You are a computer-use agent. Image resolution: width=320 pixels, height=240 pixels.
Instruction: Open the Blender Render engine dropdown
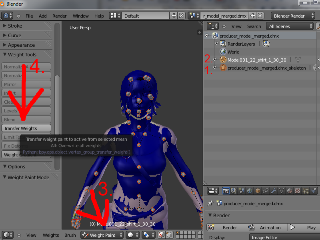(x=293, y=16)
